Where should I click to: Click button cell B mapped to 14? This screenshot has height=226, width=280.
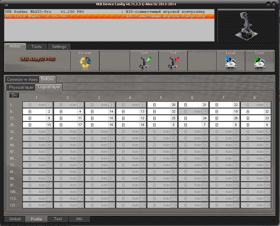[x=100, y=112]
